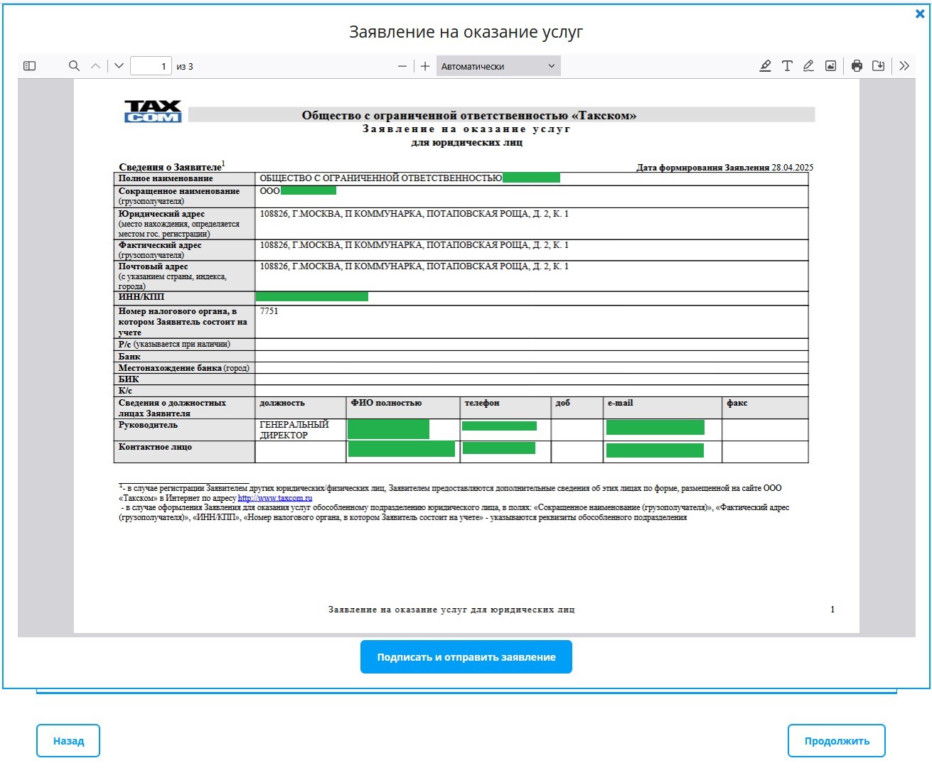This screenshot has width=932, height=768.
Task: Select the draw pencil tool
Action: (x=808, y=66)
